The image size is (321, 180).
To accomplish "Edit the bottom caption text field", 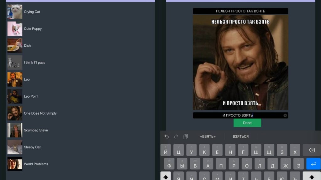I will (240, 116).
